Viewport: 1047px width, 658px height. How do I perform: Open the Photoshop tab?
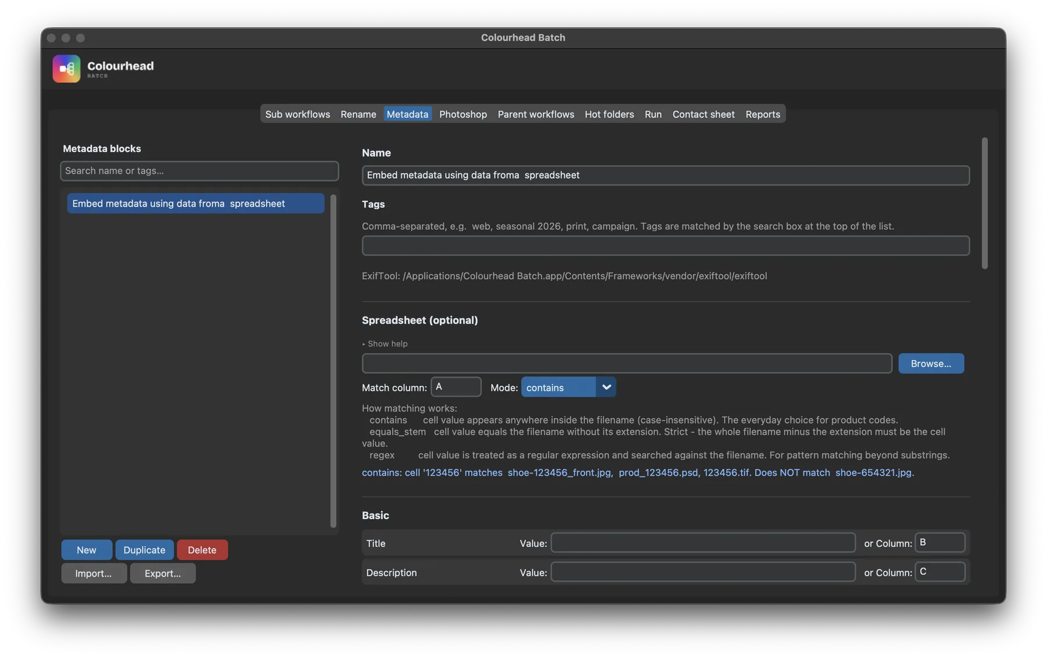(x=463, y=114)
